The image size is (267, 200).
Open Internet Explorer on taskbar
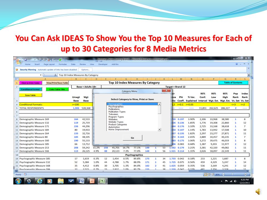39,181
